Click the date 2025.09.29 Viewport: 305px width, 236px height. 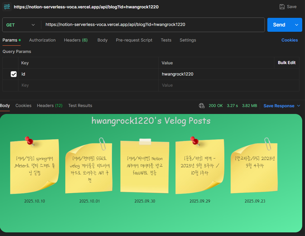200,201
